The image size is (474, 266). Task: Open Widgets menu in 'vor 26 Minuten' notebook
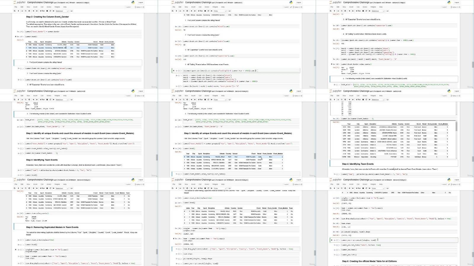tap(57, 184)
